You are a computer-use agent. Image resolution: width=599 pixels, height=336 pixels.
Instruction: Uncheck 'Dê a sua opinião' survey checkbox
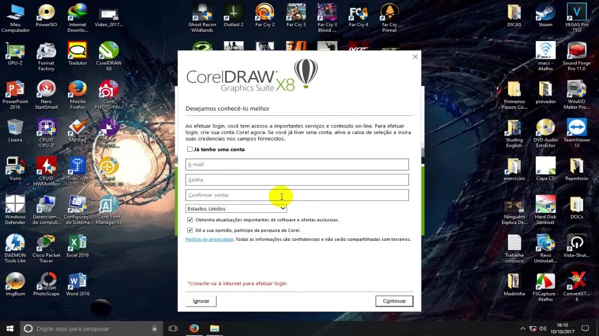(x=190, y=230)
